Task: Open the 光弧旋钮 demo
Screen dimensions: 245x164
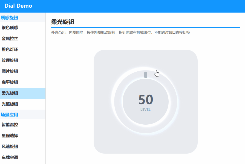Action: point(23,104)
